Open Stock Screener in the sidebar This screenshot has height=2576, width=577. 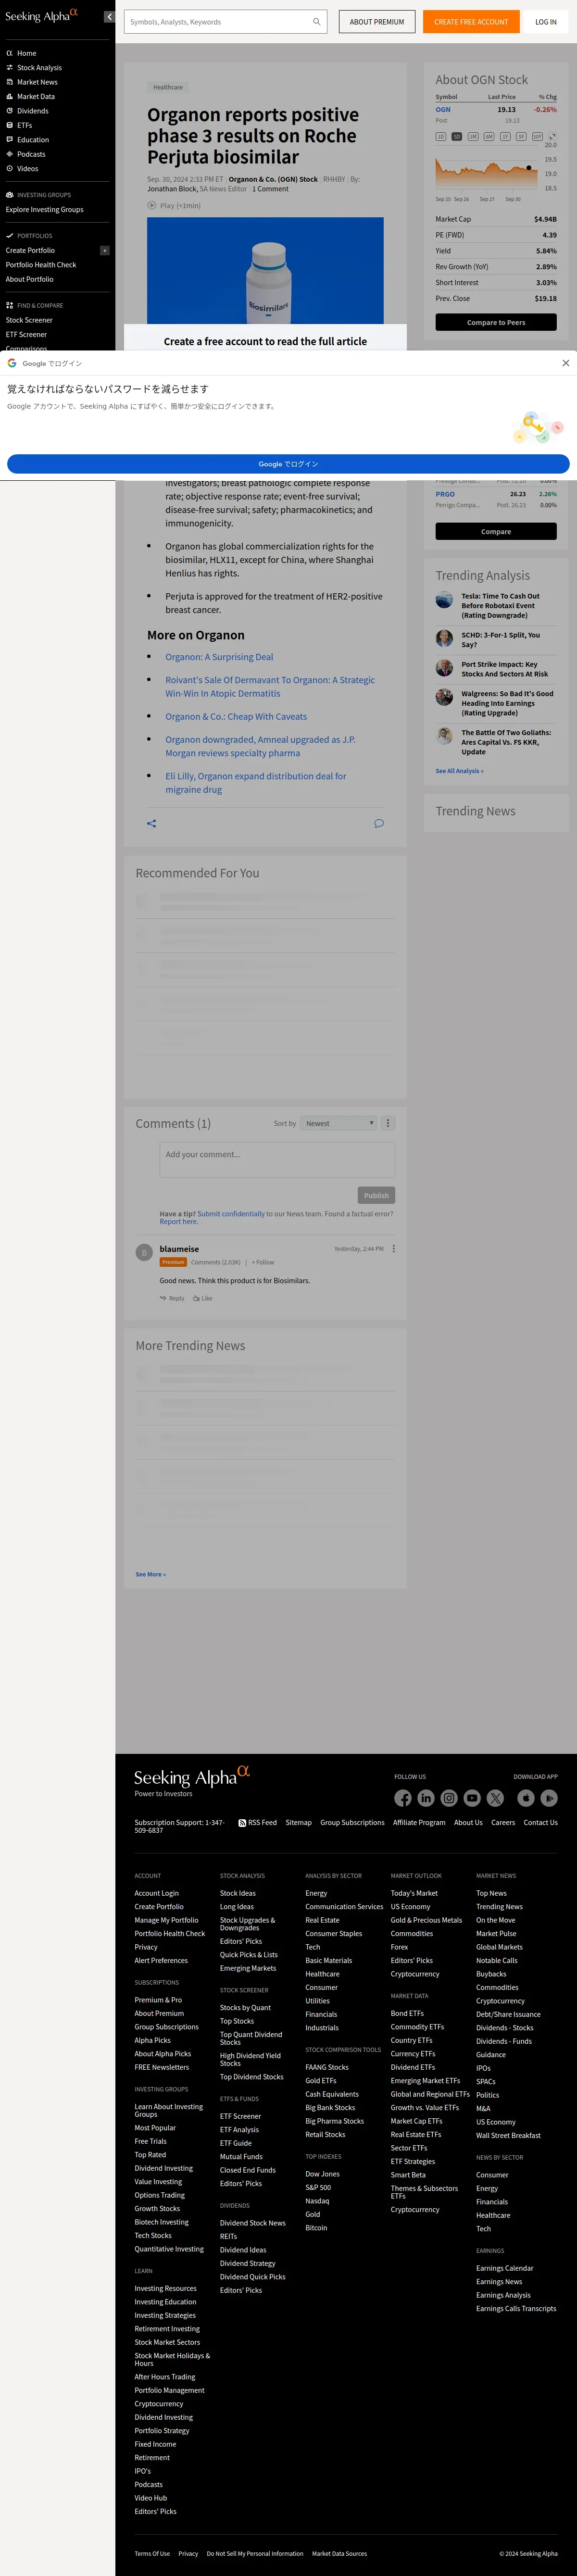pyautogui.click(x=29, y=320)
